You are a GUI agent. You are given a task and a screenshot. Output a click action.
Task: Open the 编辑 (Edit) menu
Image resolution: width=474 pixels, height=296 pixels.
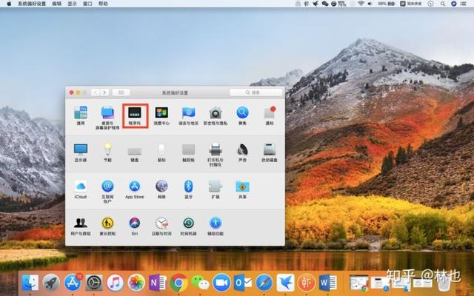[x=57, y=4]
